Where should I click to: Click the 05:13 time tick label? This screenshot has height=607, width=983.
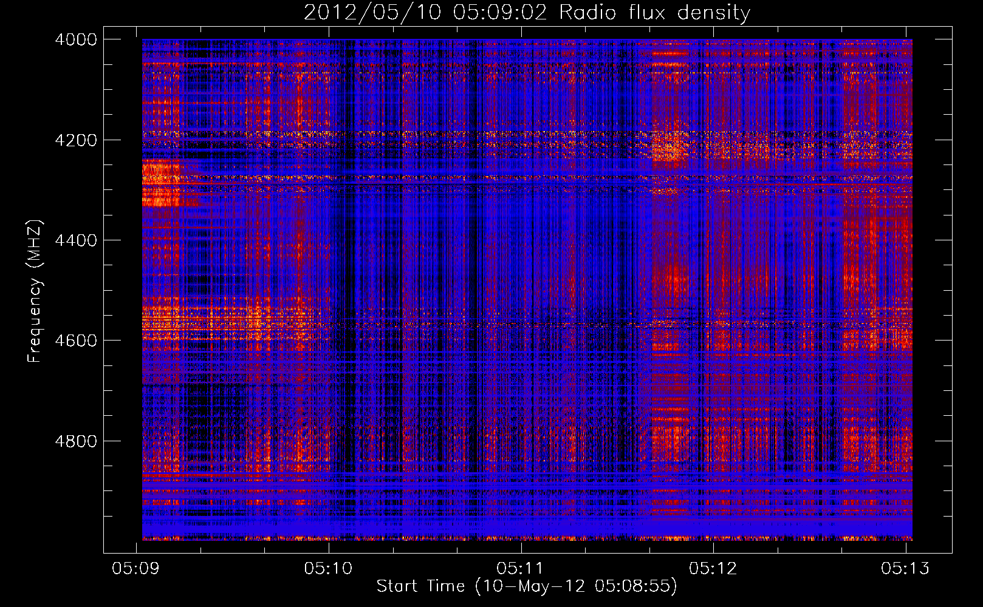(x=905, y=568)
